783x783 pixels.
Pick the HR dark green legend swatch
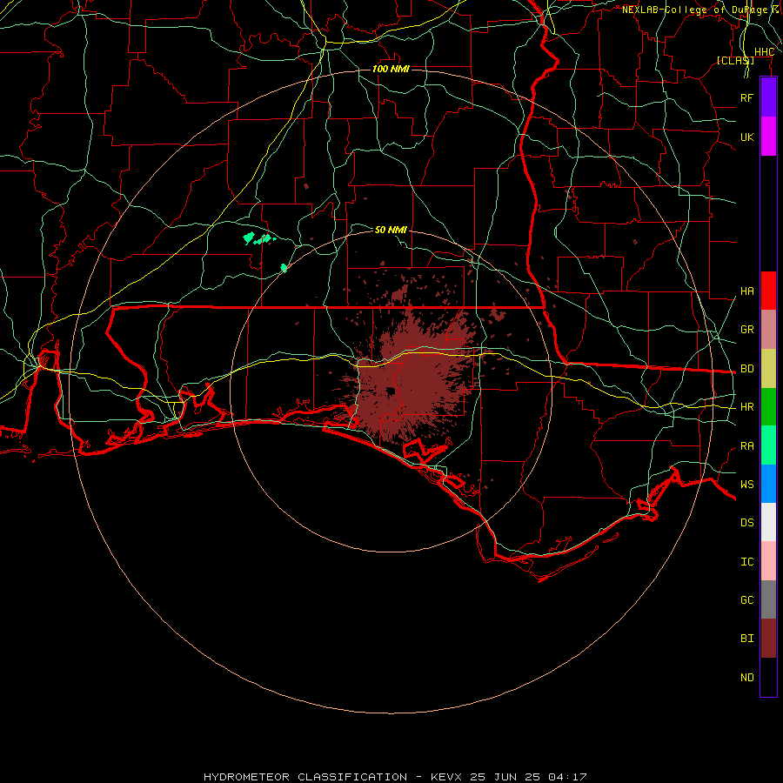pos(768,407)
